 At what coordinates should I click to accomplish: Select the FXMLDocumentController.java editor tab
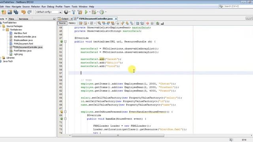[x=96, y=19]
